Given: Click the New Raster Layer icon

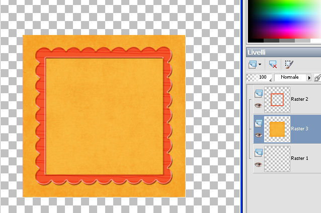Looking at the screenshot, I should [x=253, y=65].
